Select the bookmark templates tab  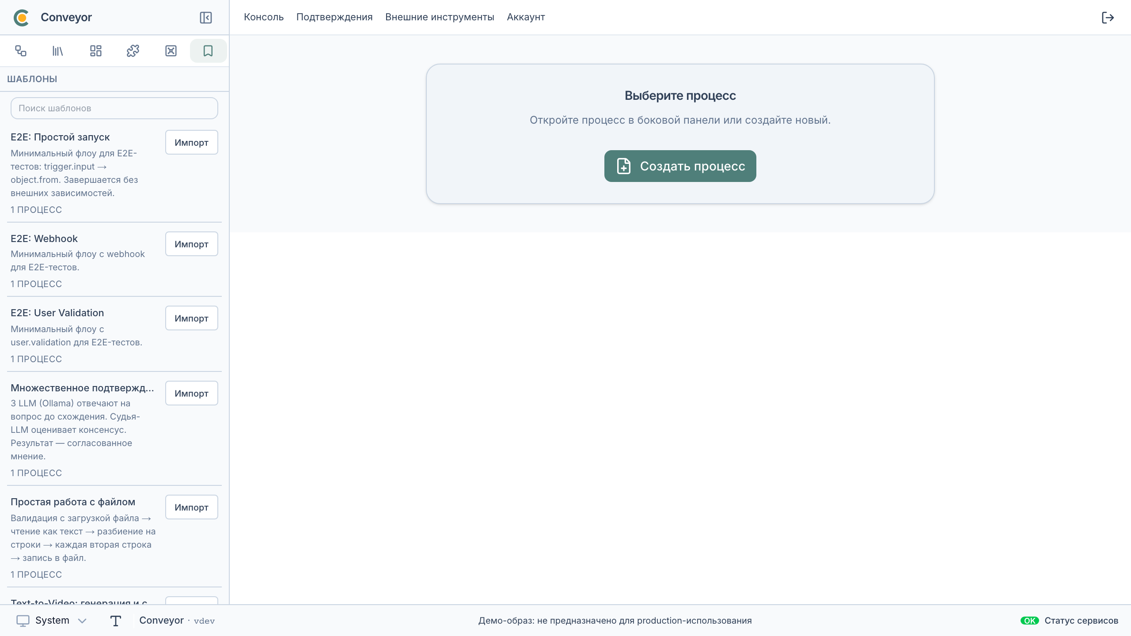208,51
